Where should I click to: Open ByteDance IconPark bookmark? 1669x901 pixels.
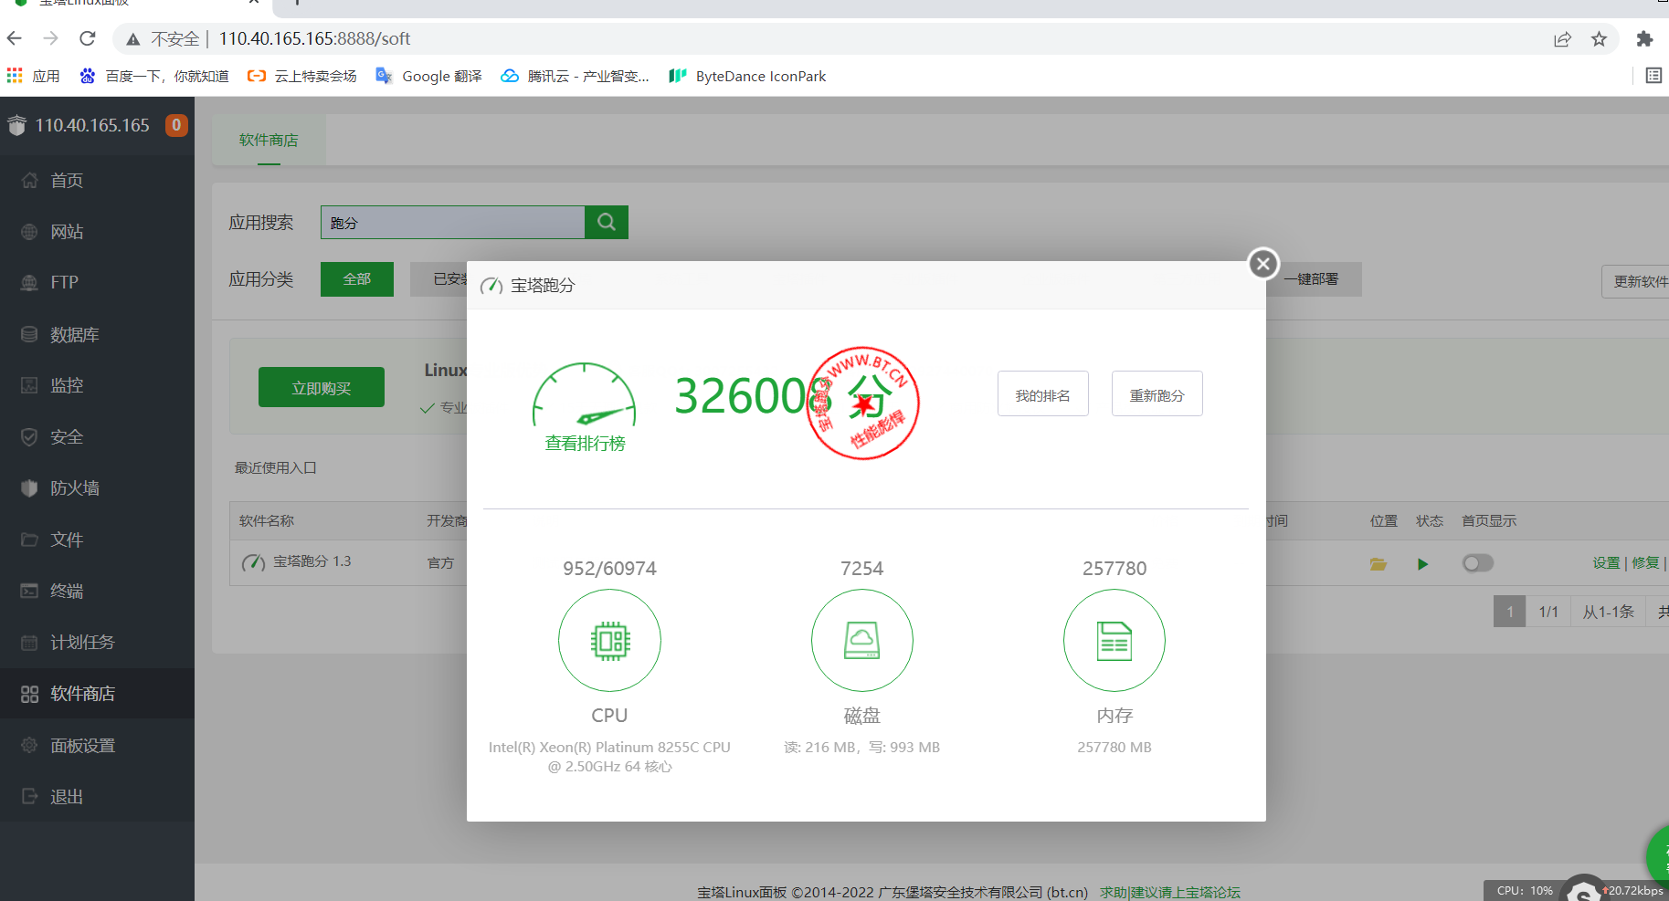(747, 76)
